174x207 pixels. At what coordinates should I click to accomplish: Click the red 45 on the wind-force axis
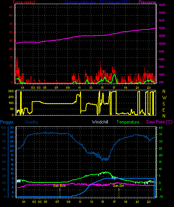11,7
